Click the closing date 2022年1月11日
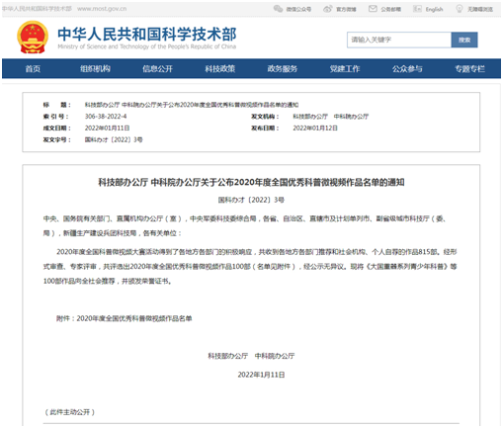Screen dimensions: 503x428 click(261, 375)
